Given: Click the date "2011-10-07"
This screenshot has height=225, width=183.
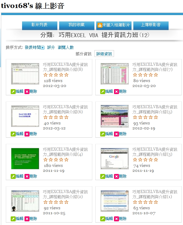Looking at the screenshot, I should [x=144, y=213].
